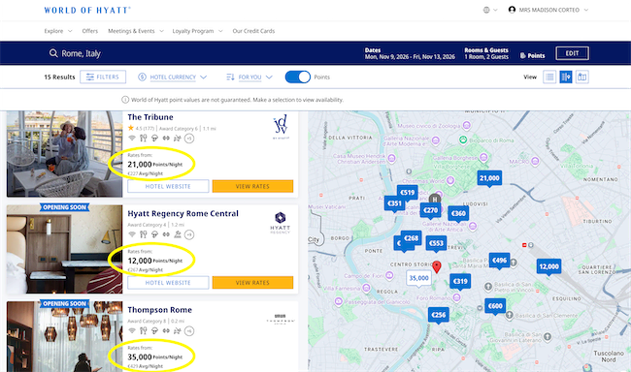Image resolution: width=631 pixels, height=372 pixels.
Task: Click Rooms & Guests selection
Action: pos(486,53)
